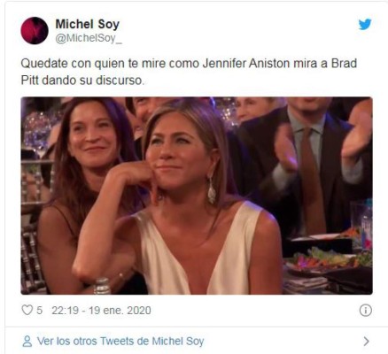Screen dimensions: 388x354
Task: Open Michel Soy's round profile avatar
Action: (35, 31)
